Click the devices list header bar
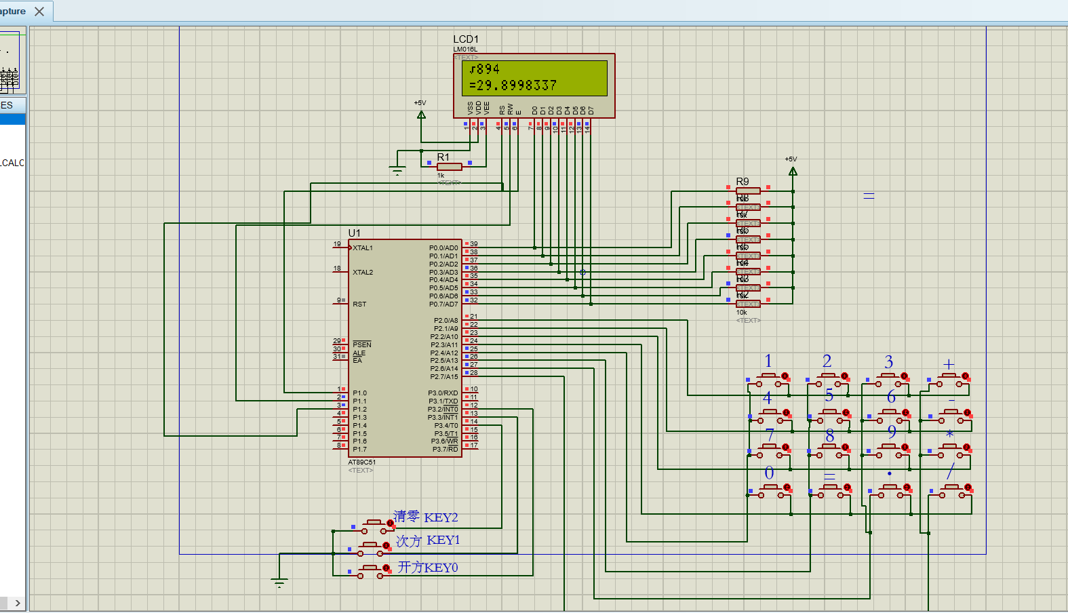The image size is (1068, 613). click(12, 105)
